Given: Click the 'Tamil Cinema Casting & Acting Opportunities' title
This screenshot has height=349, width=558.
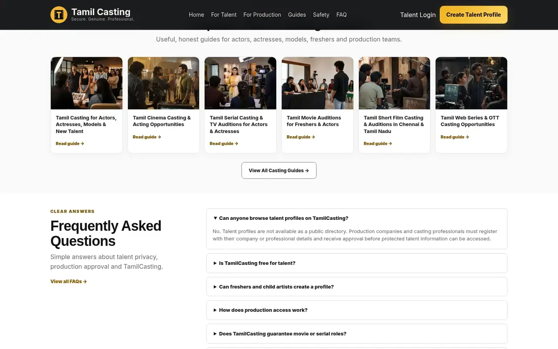Looking at the screenshot, I should (162, 121).
